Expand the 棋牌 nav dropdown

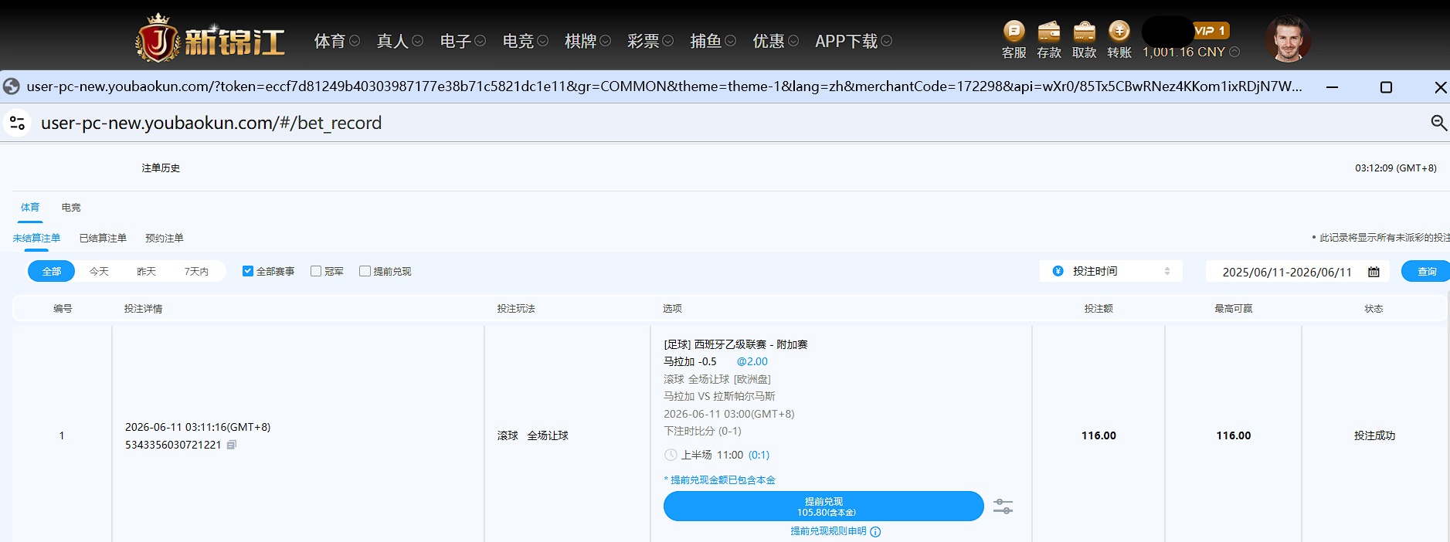605,41
